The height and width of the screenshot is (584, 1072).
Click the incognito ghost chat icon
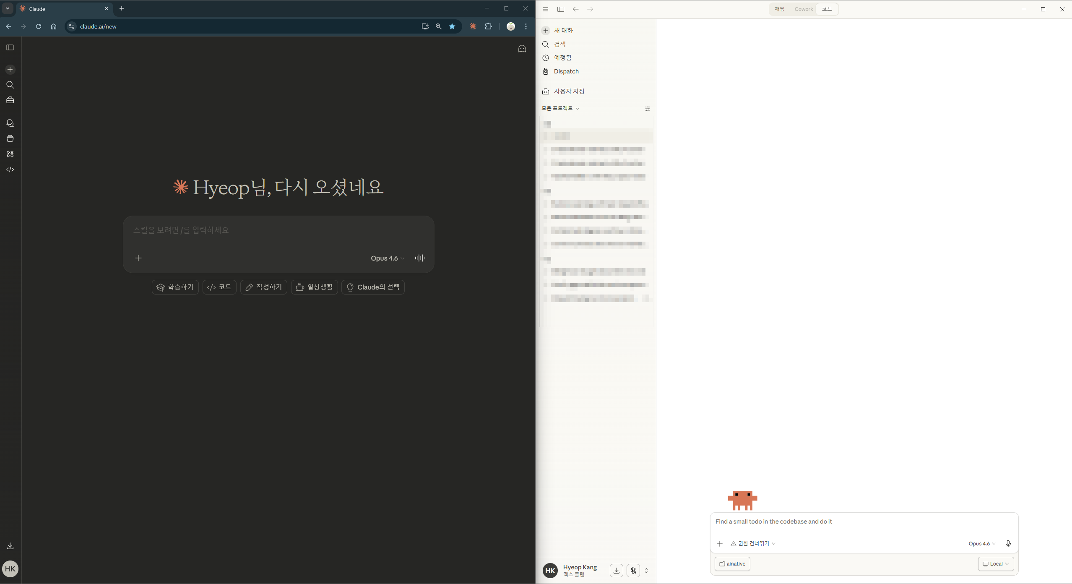click(522, 49)
